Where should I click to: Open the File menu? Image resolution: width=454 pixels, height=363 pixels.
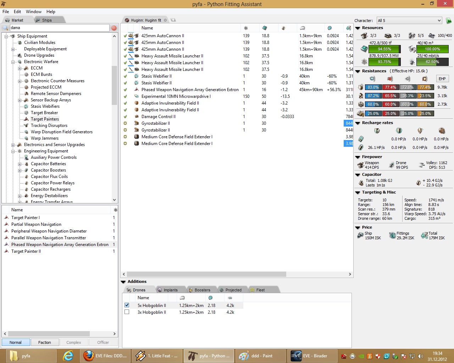pyautogui.click(x=6, y=12)
